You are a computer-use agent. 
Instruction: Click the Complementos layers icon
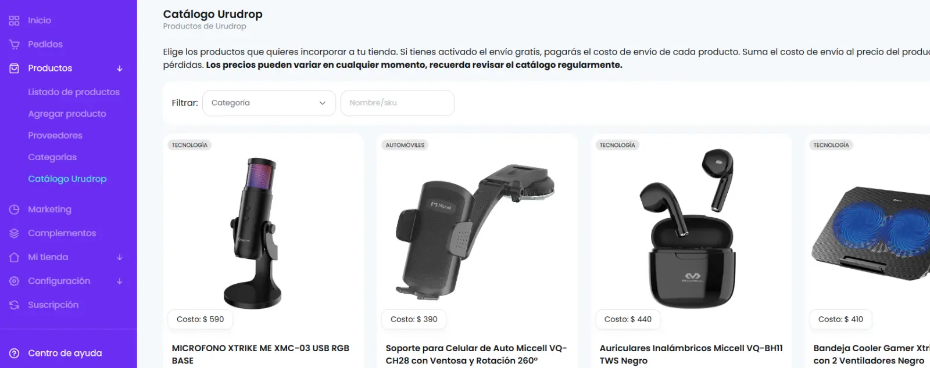pyautogui.click(x=14, y=233)
